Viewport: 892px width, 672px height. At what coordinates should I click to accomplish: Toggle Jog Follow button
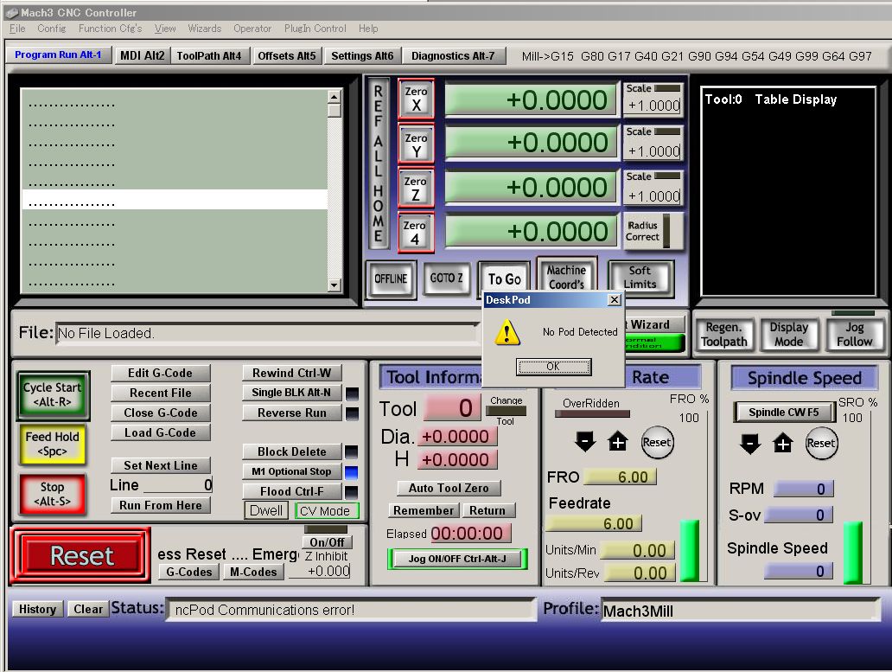pos(854,335)
